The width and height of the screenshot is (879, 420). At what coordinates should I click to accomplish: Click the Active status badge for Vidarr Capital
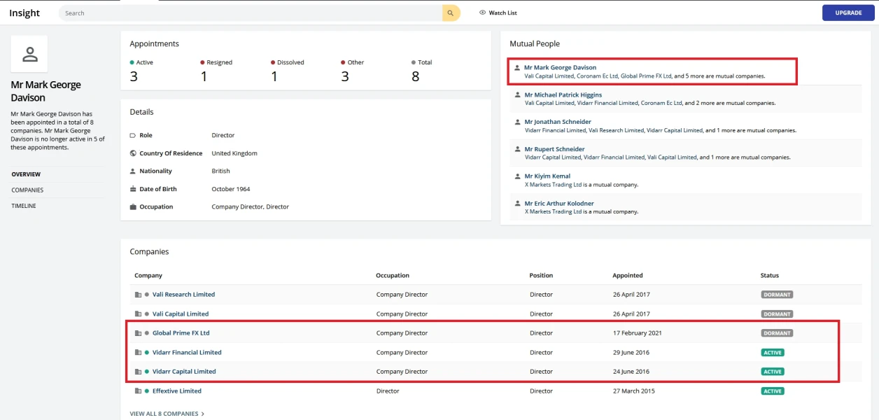[773, 372]
